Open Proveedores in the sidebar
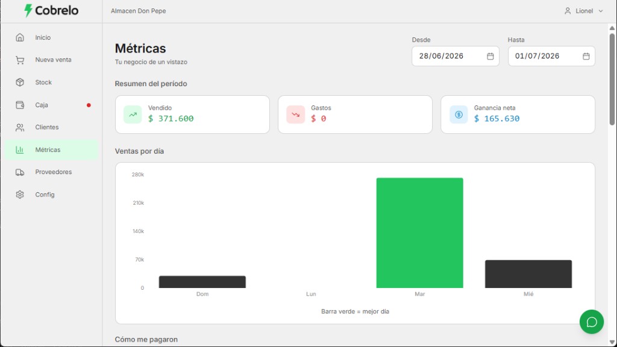 click(52, 172)
